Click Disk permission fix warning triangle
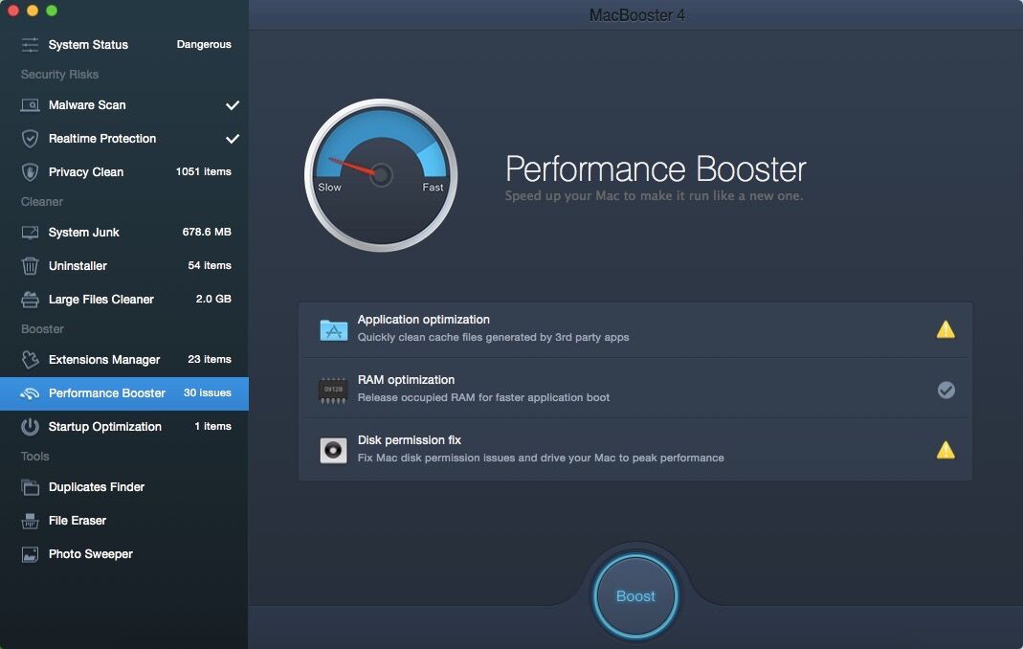Image resolution: width=1023 pixels, height=649 pixels. 945,451
